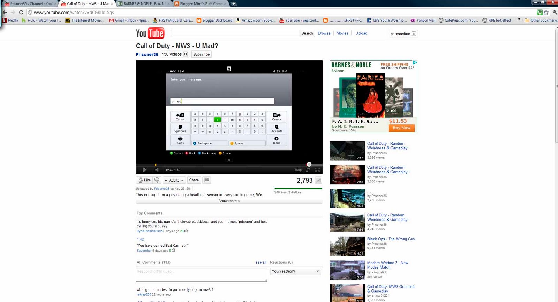558x302 pixels.
Task: Click the Respond to this video comment box
Action: [x=202, y=275]
